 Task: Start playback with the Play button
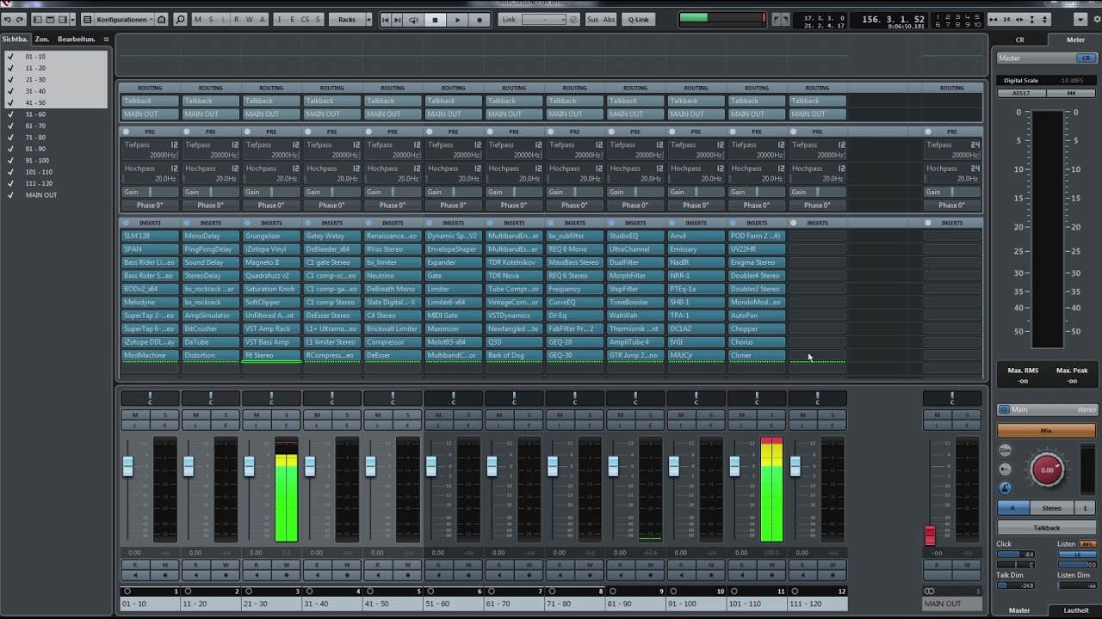(x=458, y=19)
